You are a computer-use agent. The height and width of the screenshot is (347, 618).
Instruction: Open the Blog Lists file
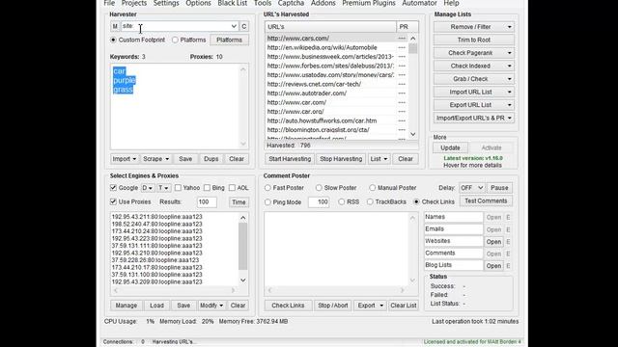(x=493, y=266)
